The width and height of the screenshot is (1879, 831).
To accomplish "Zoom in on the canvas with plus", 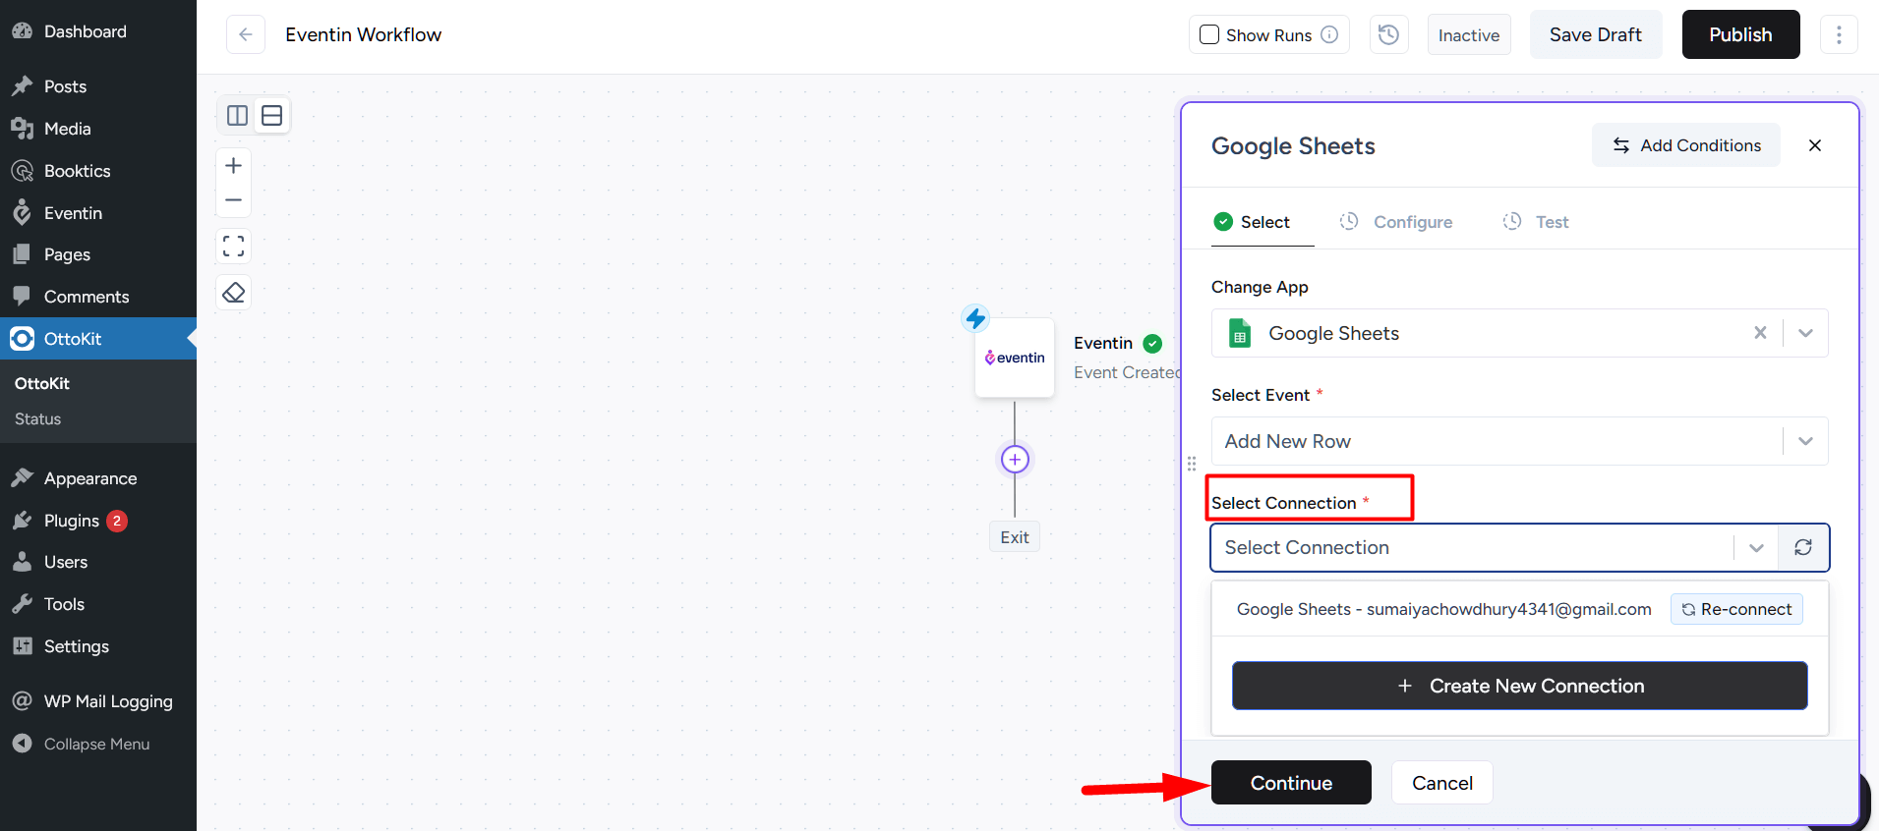I will 233,165.
